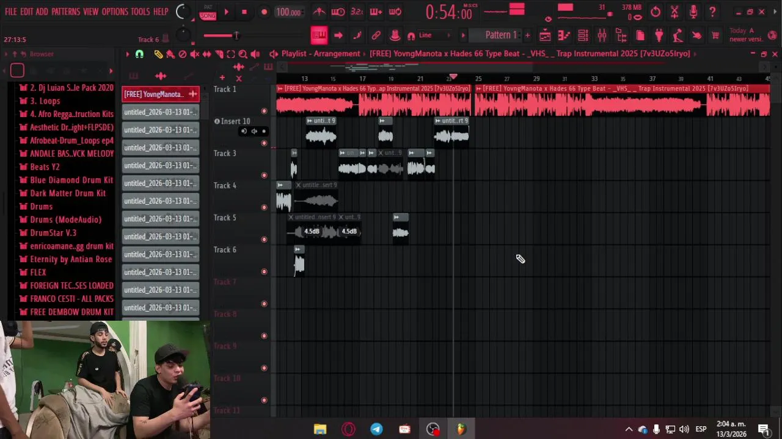Click the microphone recording icon in top toolbar

[693, 12]
